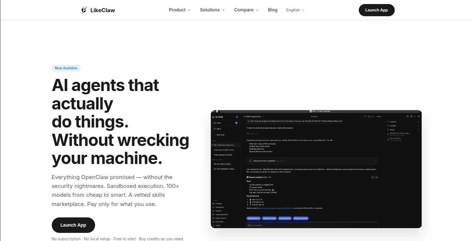Open the LikeClaw home link text

click(102, 10)
